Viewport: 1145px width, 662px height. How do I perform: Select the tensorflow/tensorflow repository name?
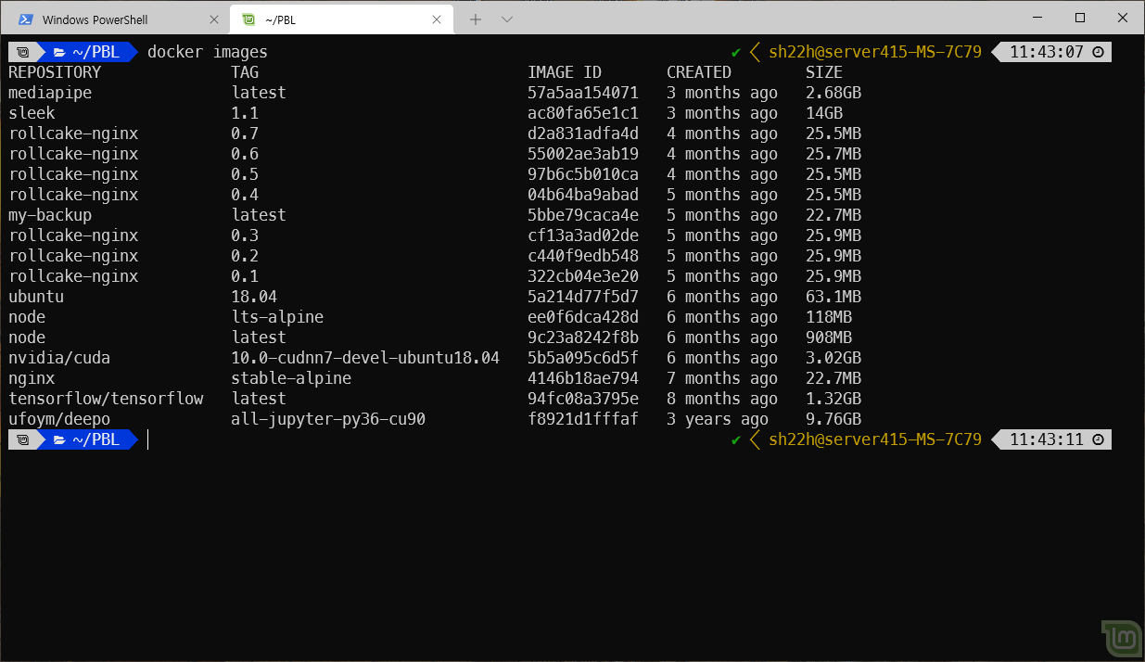pos(106,399)
